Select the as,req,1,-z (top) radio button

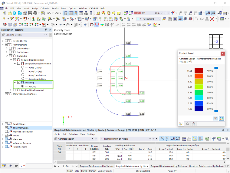click(23, 67)
